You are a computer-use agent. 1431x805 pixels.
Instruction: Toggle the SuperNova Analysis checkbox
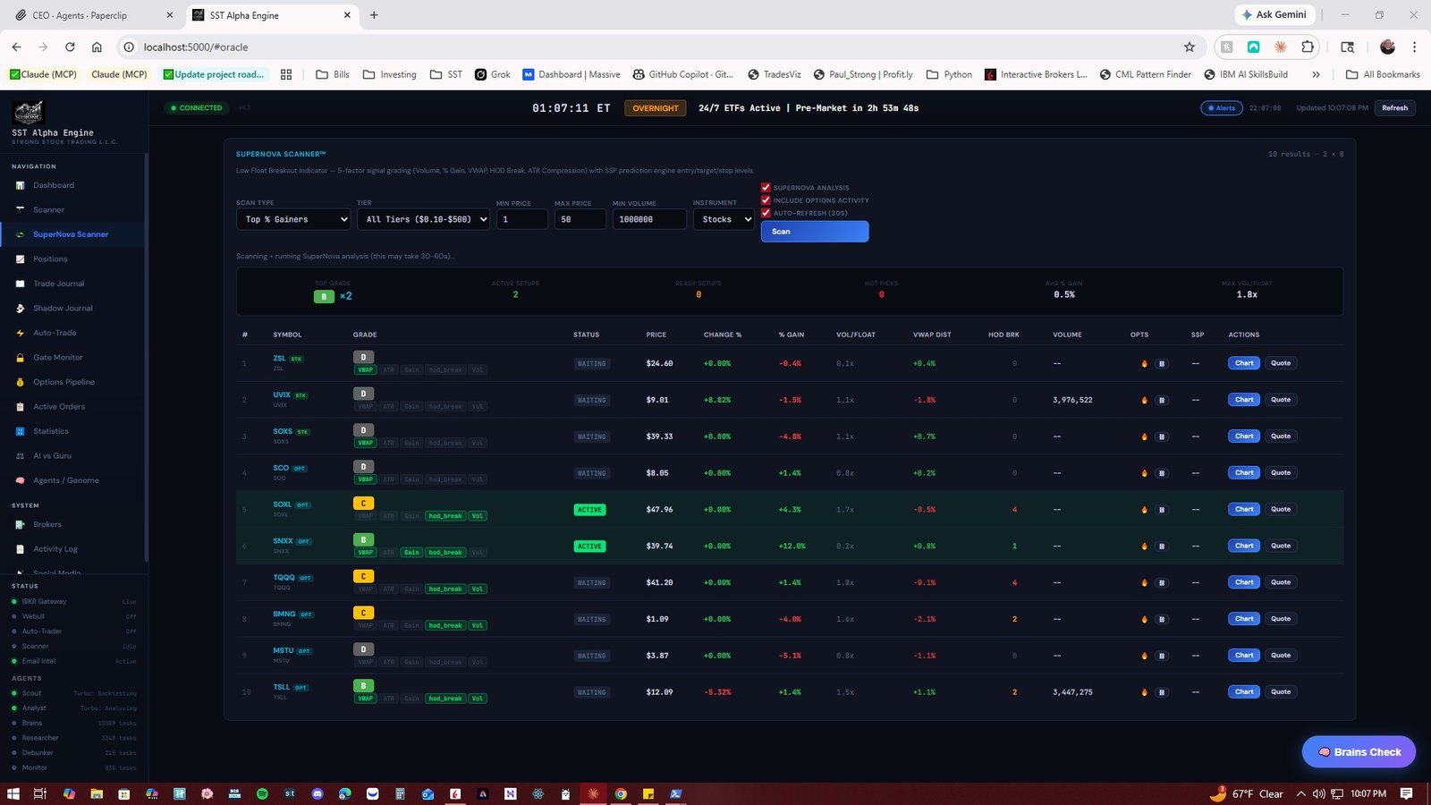pos(766,188)
